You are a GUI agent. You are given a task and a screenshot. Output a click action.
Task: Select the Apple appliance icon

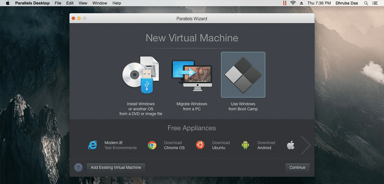(x=291, y=145)
